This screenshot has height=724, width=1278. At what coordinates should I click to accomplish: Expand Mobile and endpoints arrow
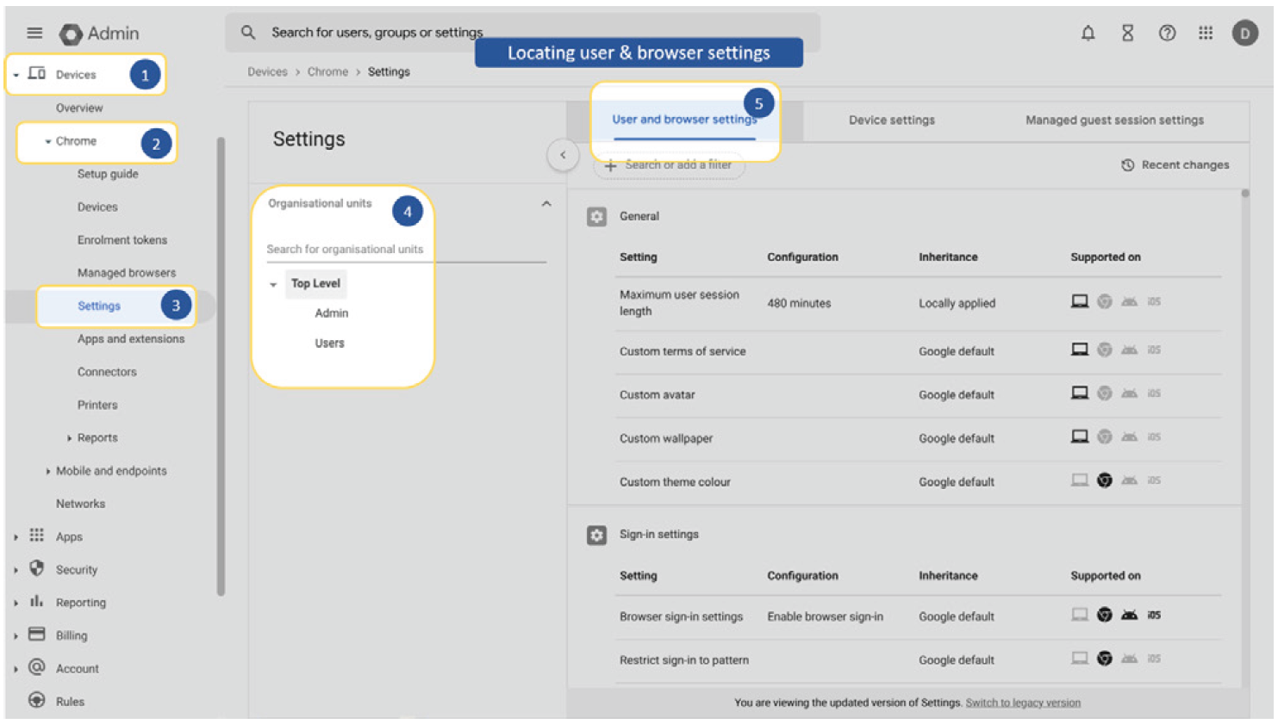coord(48,471)
